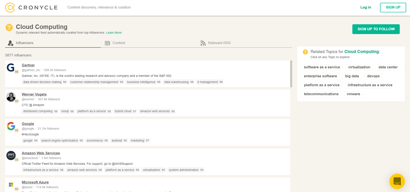Select the telecommunications related topic
The width and height of the screenshot is (410, 192).
(x=321, y=94)
